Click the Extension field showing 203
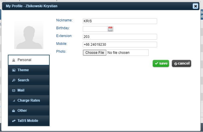The width and height of the screenshot is (203, 132). click(120, 37)
